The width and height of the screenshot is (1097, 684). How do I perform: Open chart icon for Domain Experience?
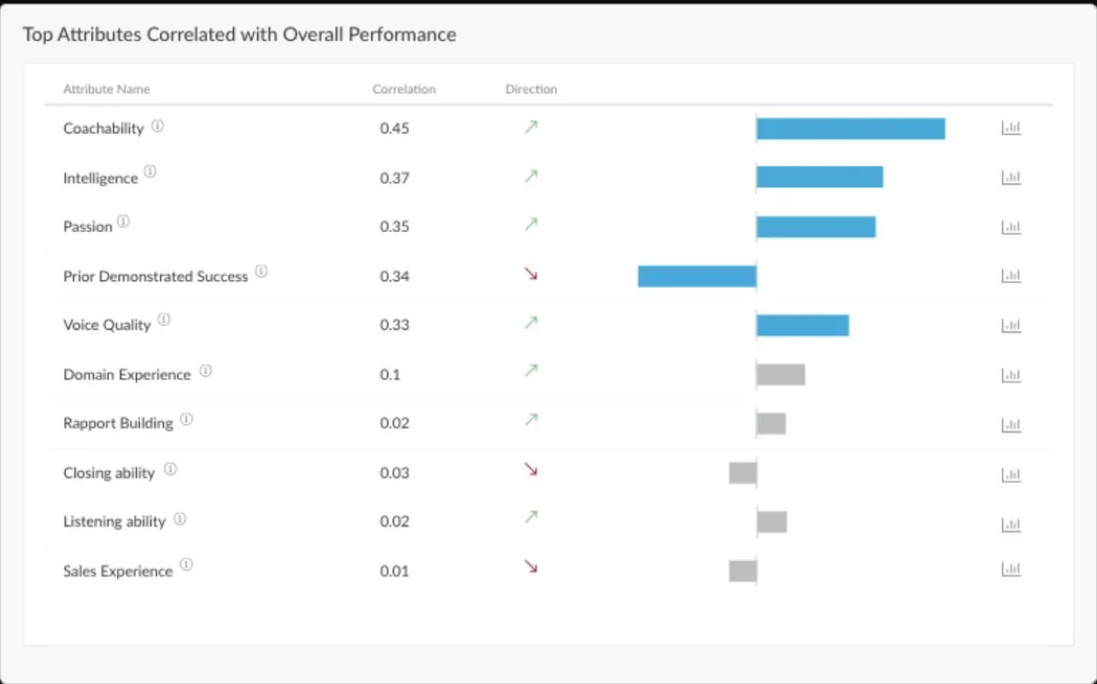(x=1011, y=374)
